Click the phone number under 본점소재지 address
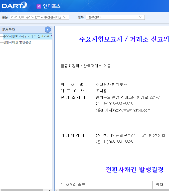 121,104
